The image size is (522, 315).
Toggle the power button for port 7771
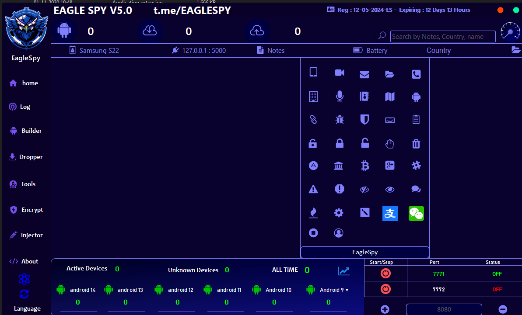385,273
